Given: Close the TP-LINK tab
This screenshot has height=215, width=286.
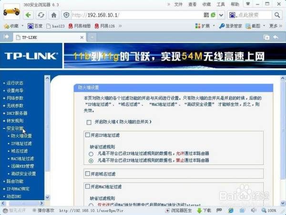Looking at the screenshot, I should [82, 38].
